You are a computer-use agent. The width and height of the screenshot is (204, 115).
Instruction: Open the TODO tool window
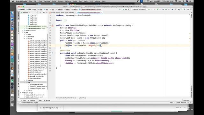(24, 100)
